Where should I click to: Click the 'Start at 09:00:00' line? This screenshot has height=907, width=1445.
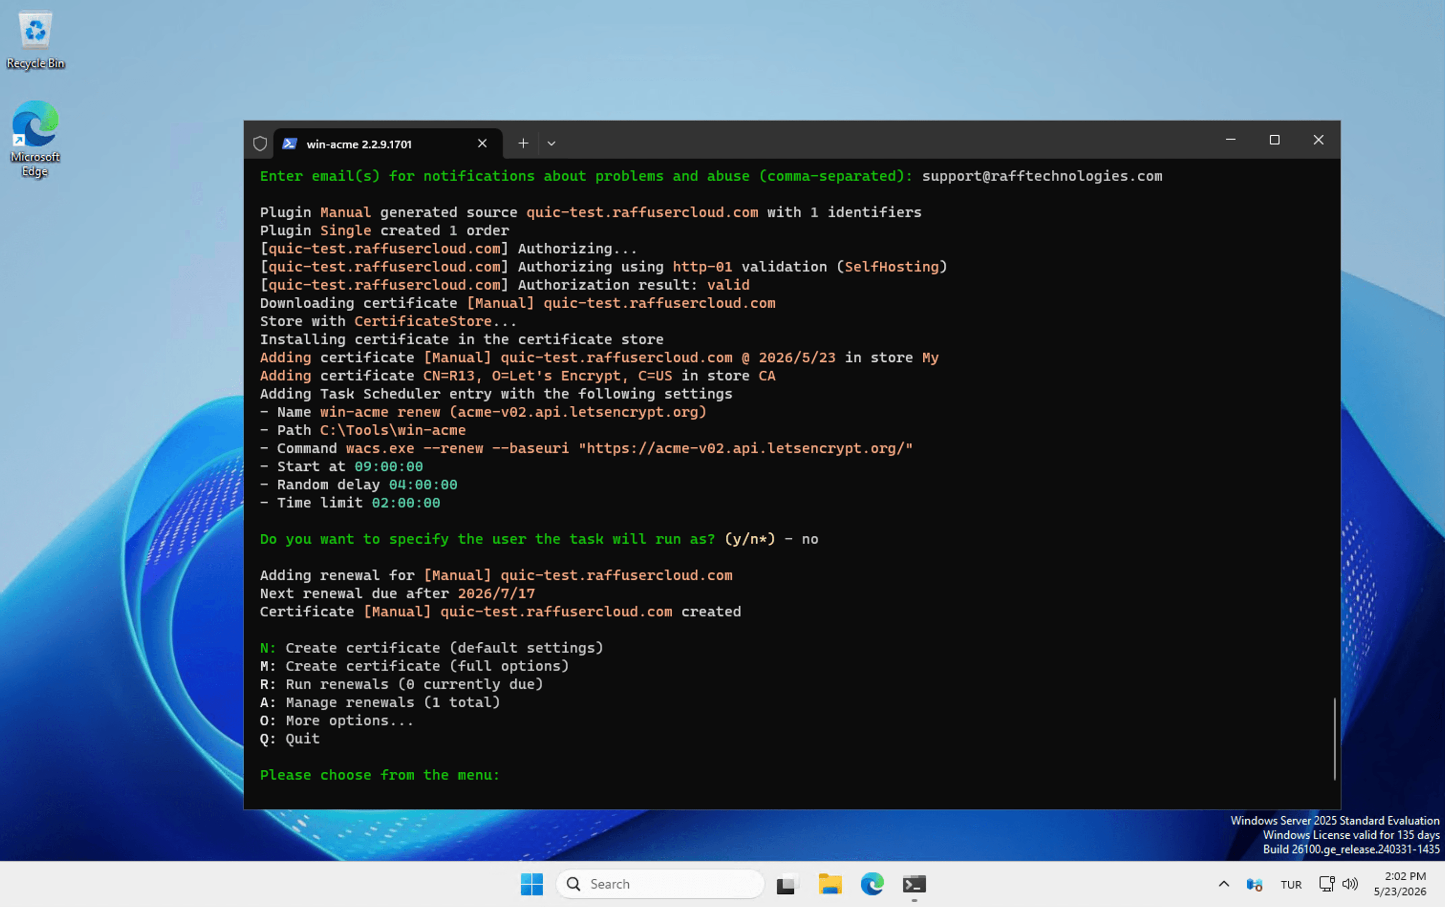[x=341, y=466]
